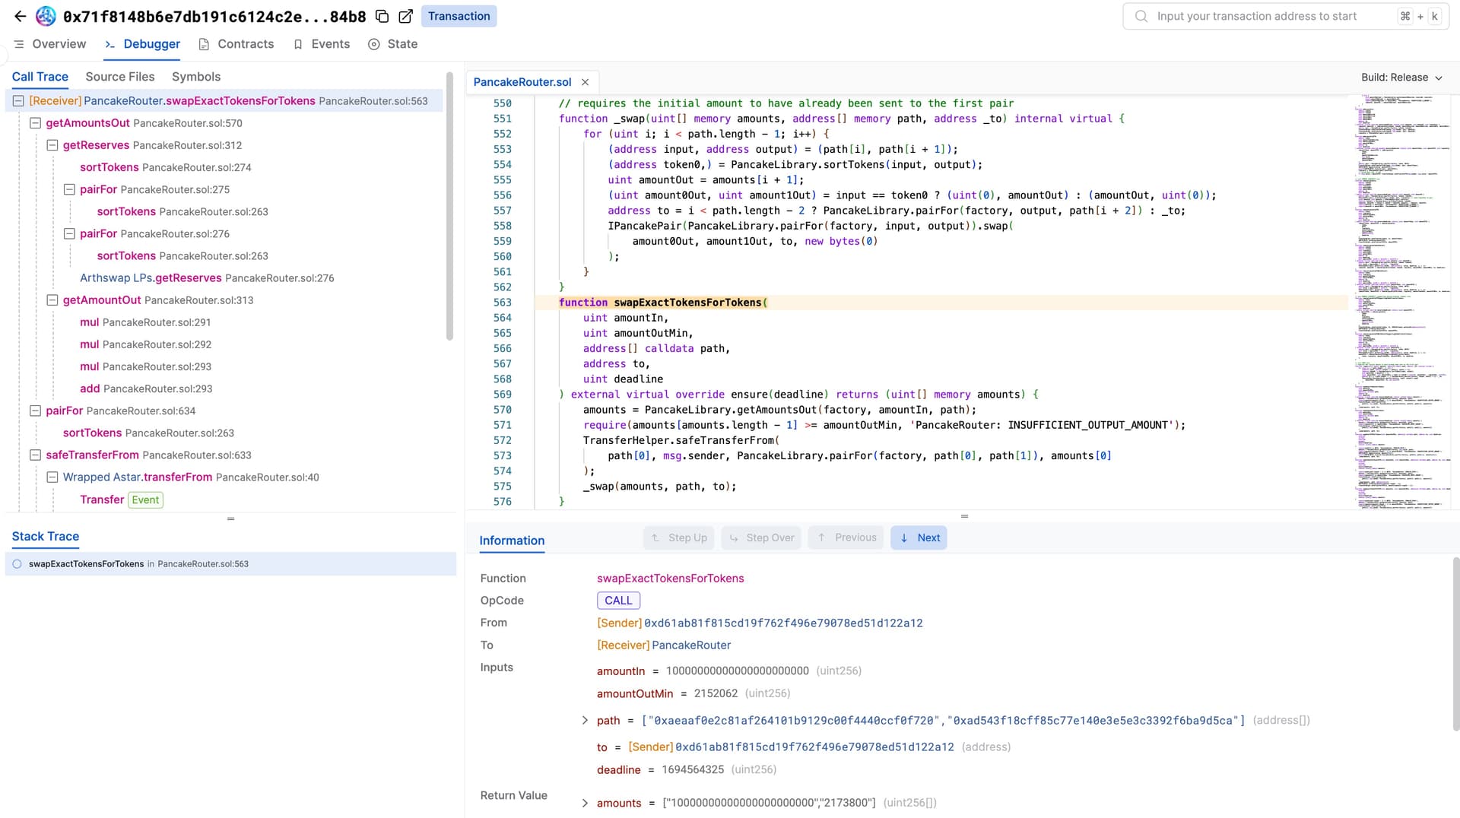Switch to the Source Files panel tab
This screenshot has width=1460, height=818.
[120, 77]
